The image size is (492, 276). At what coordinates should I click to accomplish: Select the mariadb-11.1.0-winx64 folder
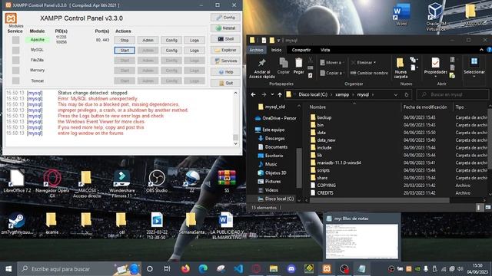(339, 163)
